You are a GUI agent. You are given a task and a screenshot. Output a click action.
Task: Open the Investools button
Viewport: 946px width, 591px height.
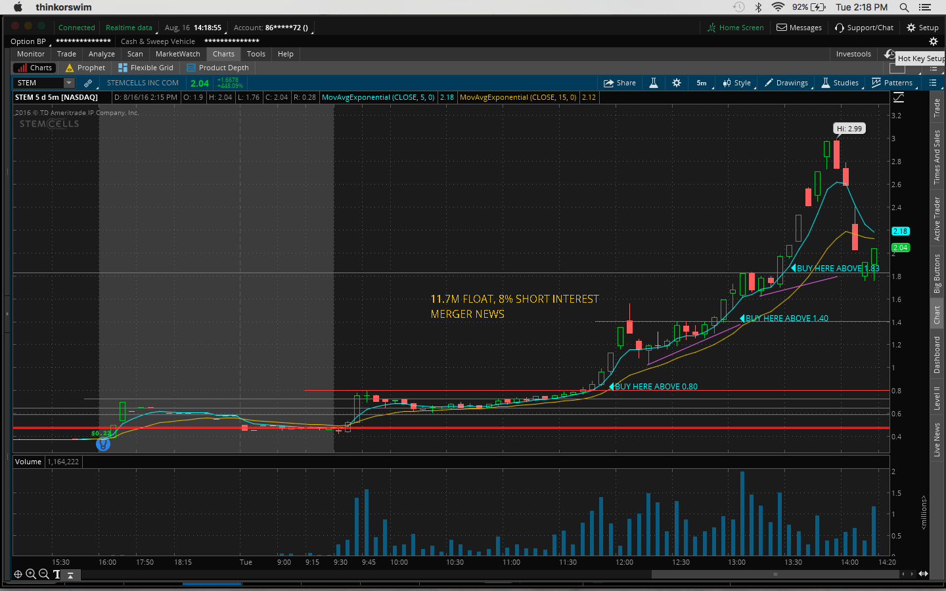coord(853,54)
